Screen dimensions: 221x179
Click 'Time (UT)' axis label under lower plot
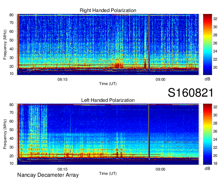pos(108,173)
